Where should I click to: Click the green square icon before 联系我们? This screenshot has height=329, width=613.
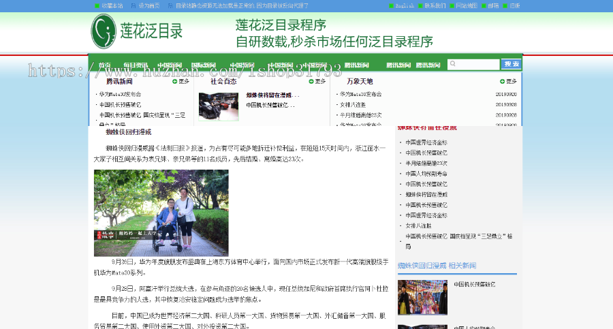coord(421,6)
